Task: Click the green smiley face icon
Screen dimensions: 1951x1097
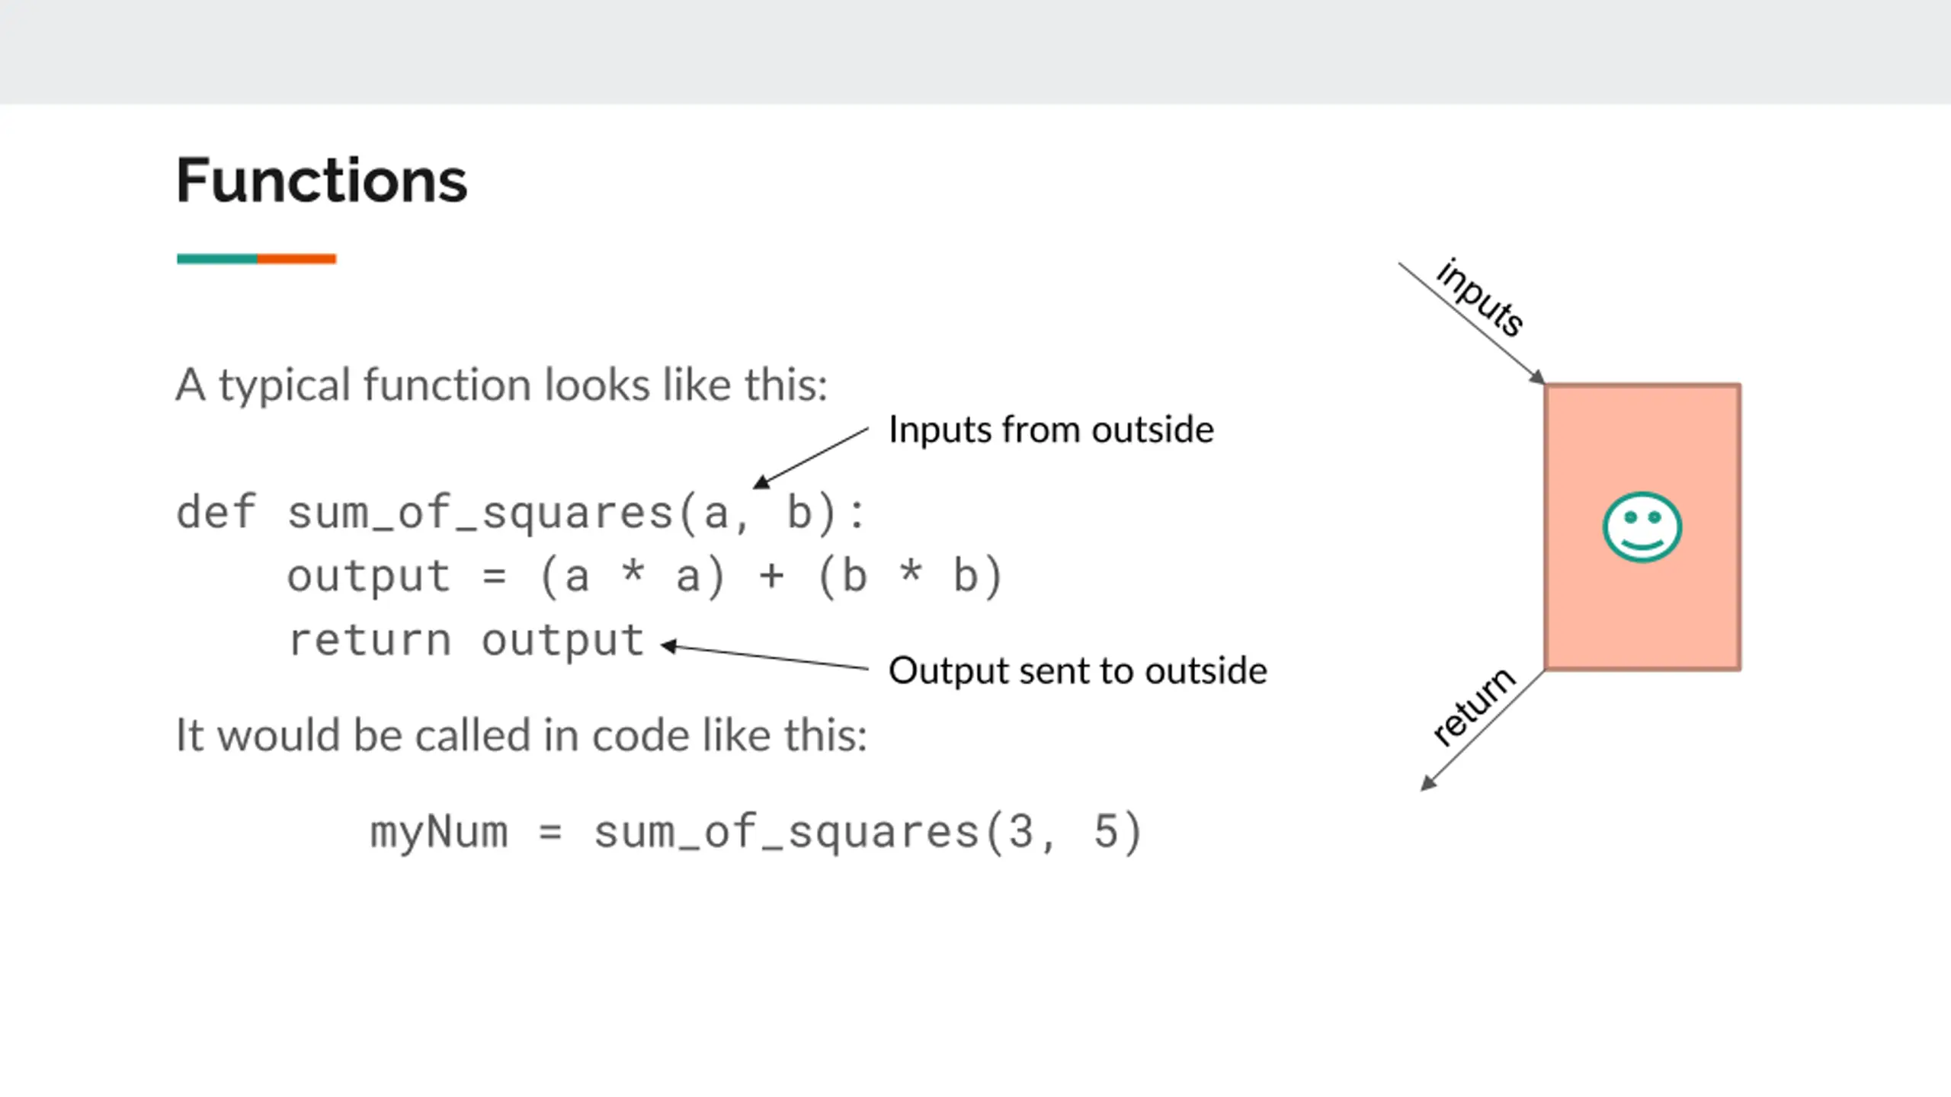Action: 1642,527
